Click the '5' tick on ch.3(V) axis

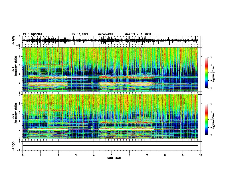(x=20, y=141)
